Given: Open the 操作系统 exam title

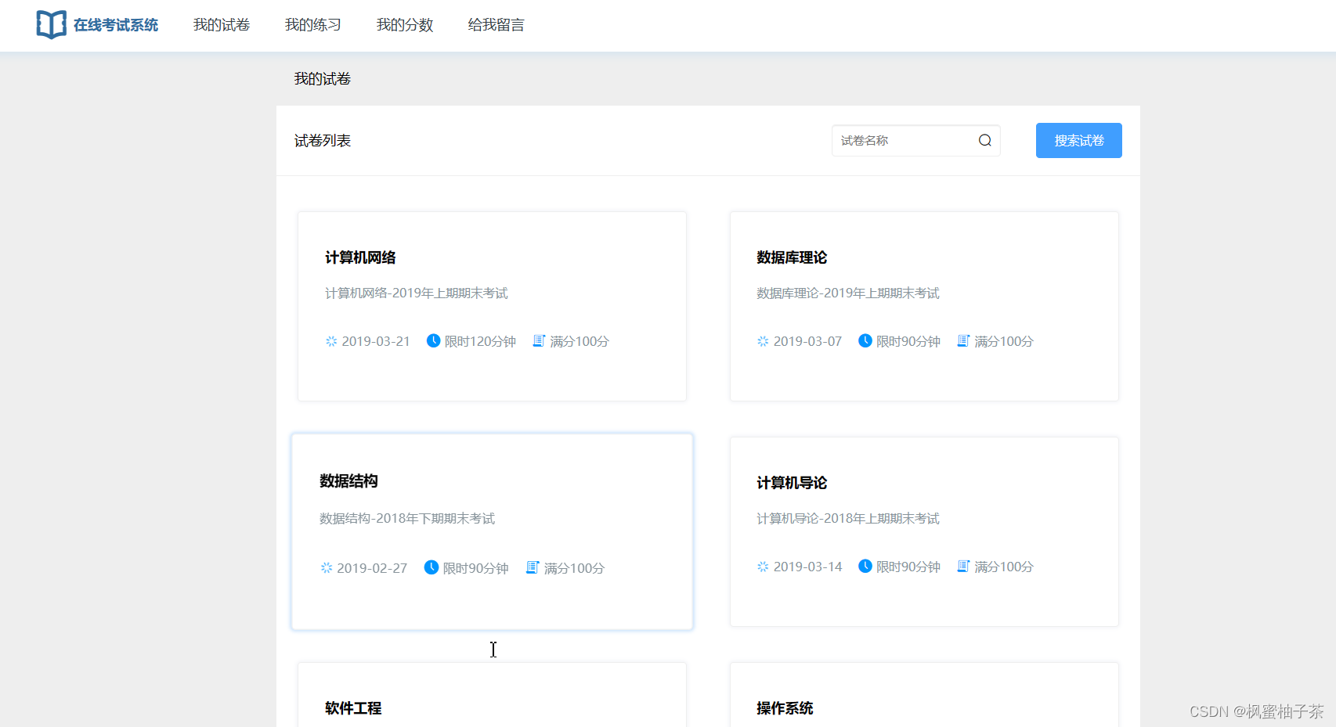Looking at the screenshot, I should [x=785, y=708].
